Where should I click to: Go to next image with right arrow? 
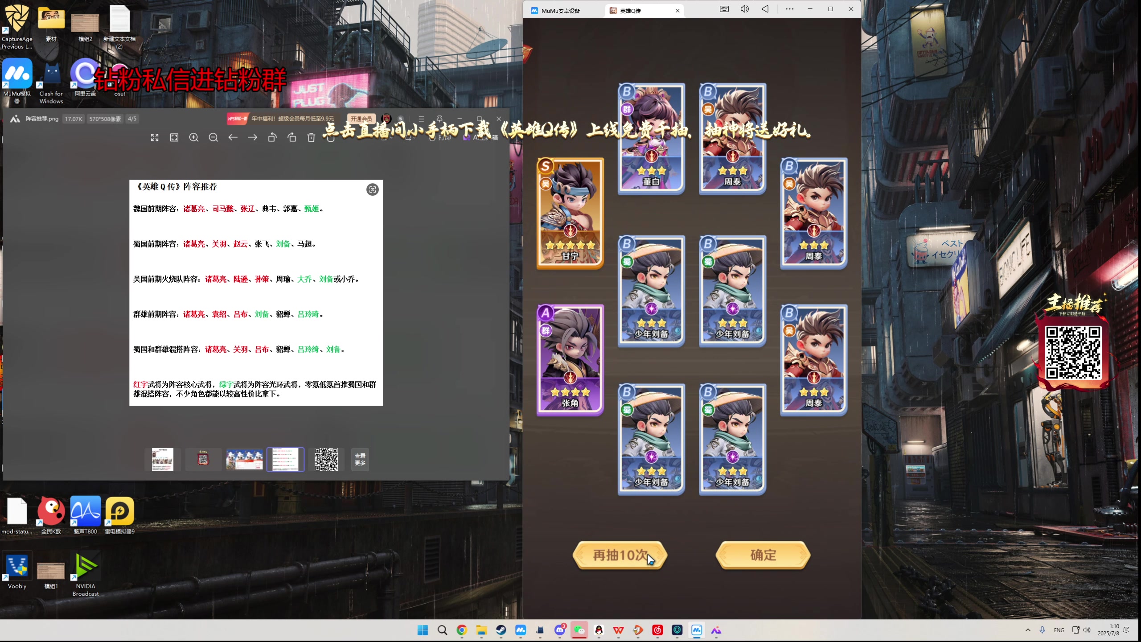point(253,137)
